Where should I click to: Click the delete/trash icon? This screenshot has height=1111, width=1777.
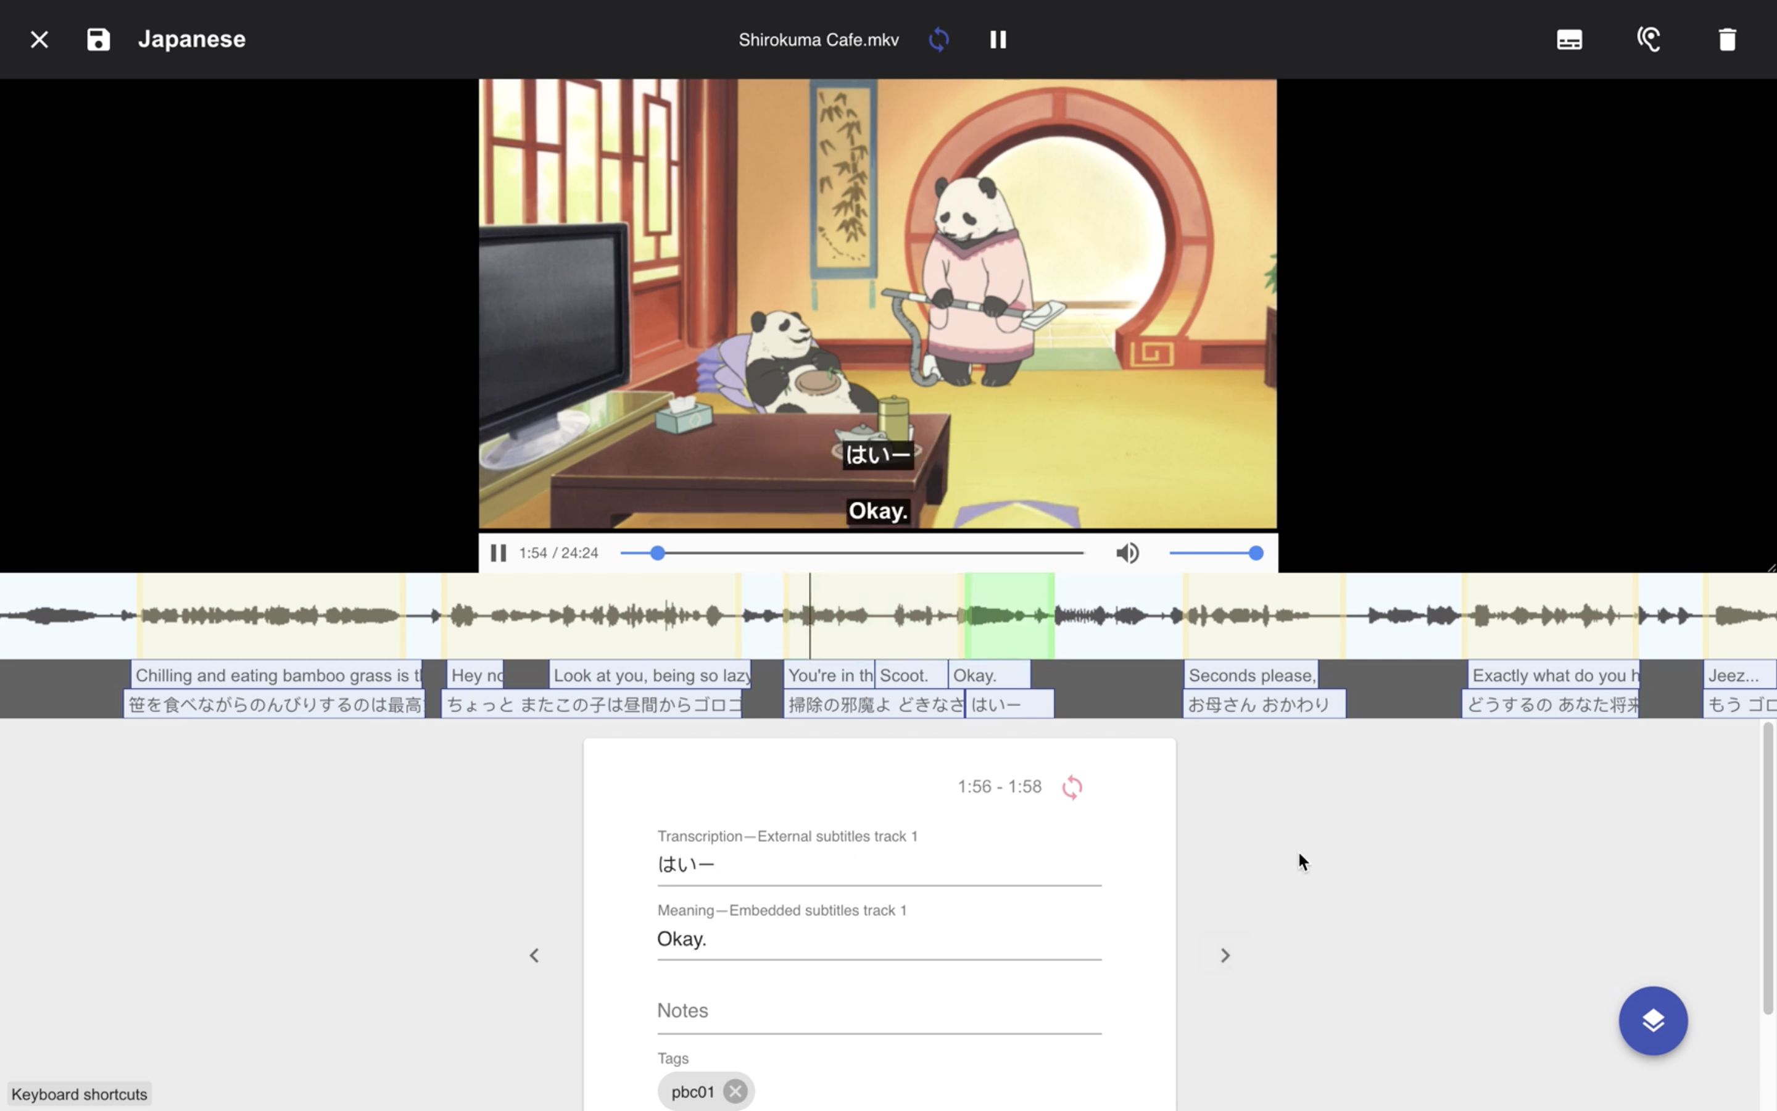click(x=1727, y=38)
